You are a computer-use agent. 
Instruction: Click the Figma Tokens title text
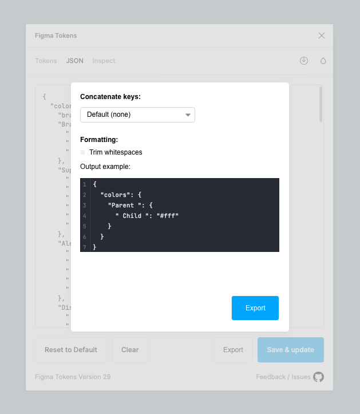56,36
